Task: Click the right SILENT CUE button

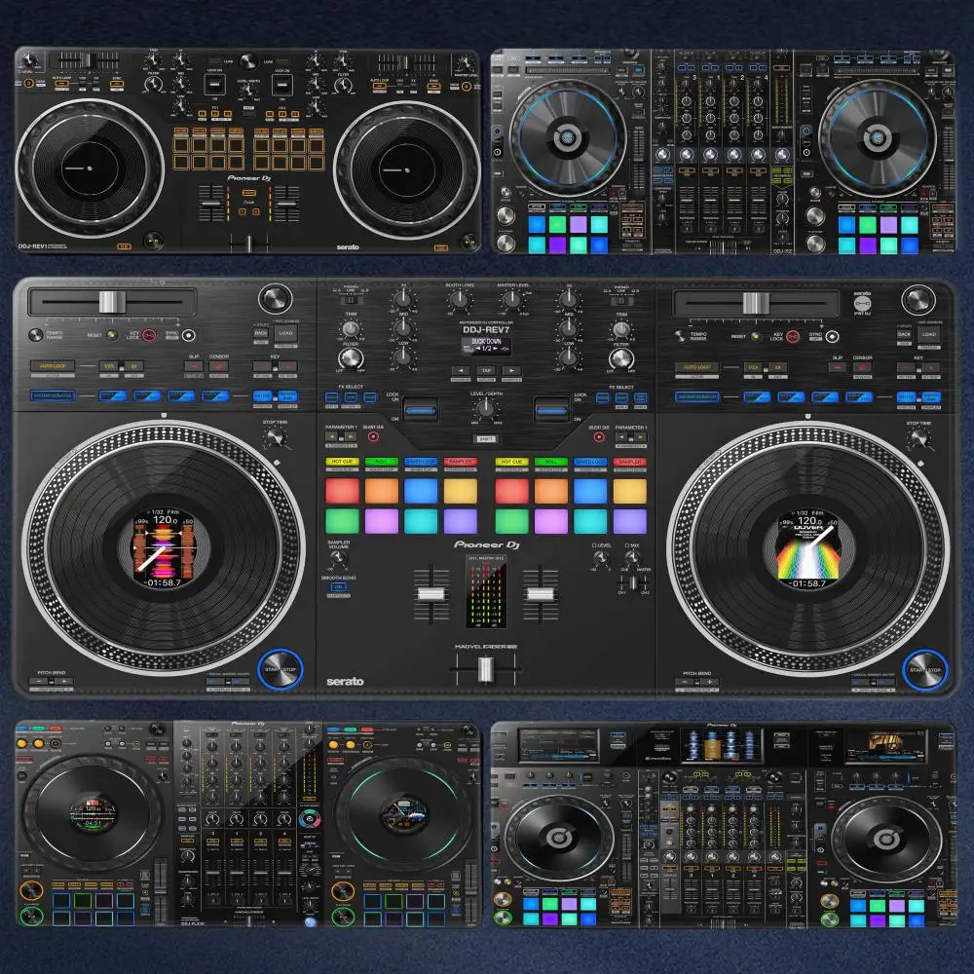Action: [599, 436]
